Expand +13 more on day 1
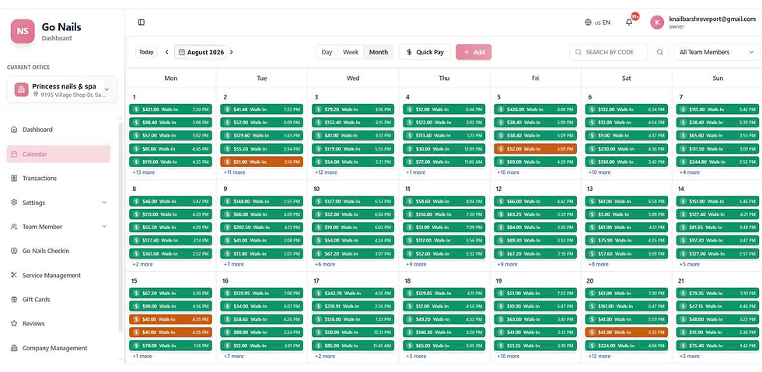 pyautogui.click(x=143, y=172)
